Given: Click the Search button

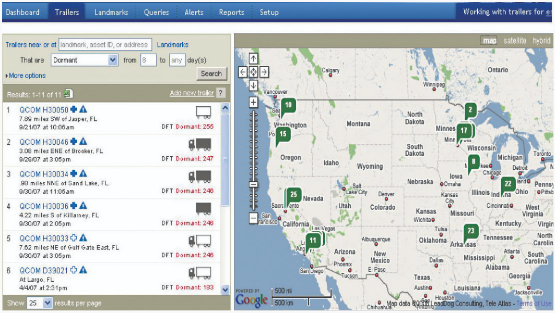Looking at the screenshot, I should coord(211,74).
